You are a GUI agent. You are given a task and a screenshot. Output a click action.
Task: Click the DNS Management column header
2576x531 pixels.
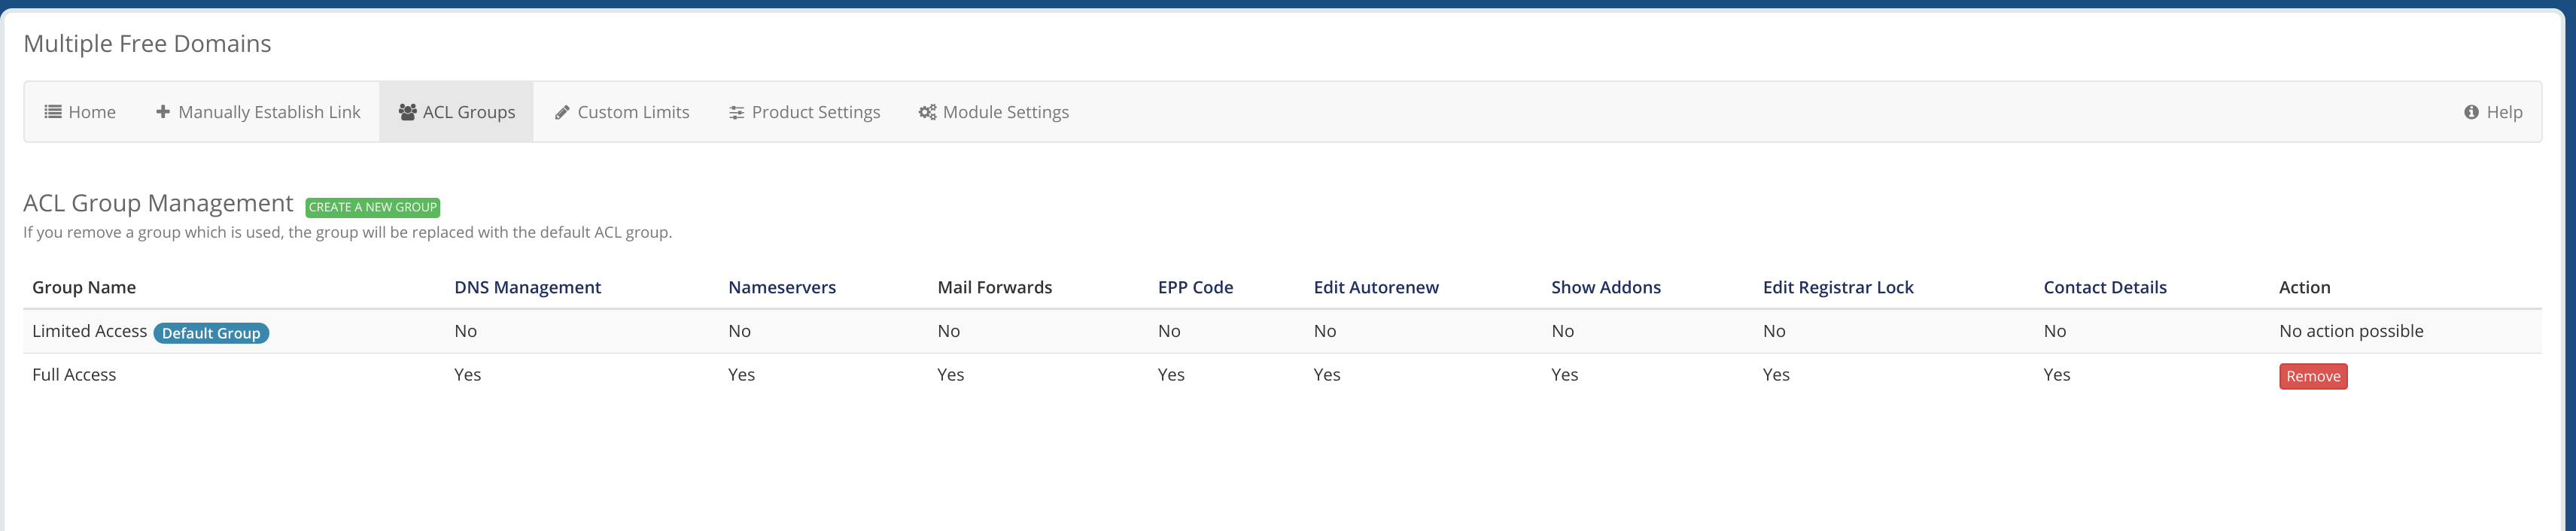pos(528,287)
